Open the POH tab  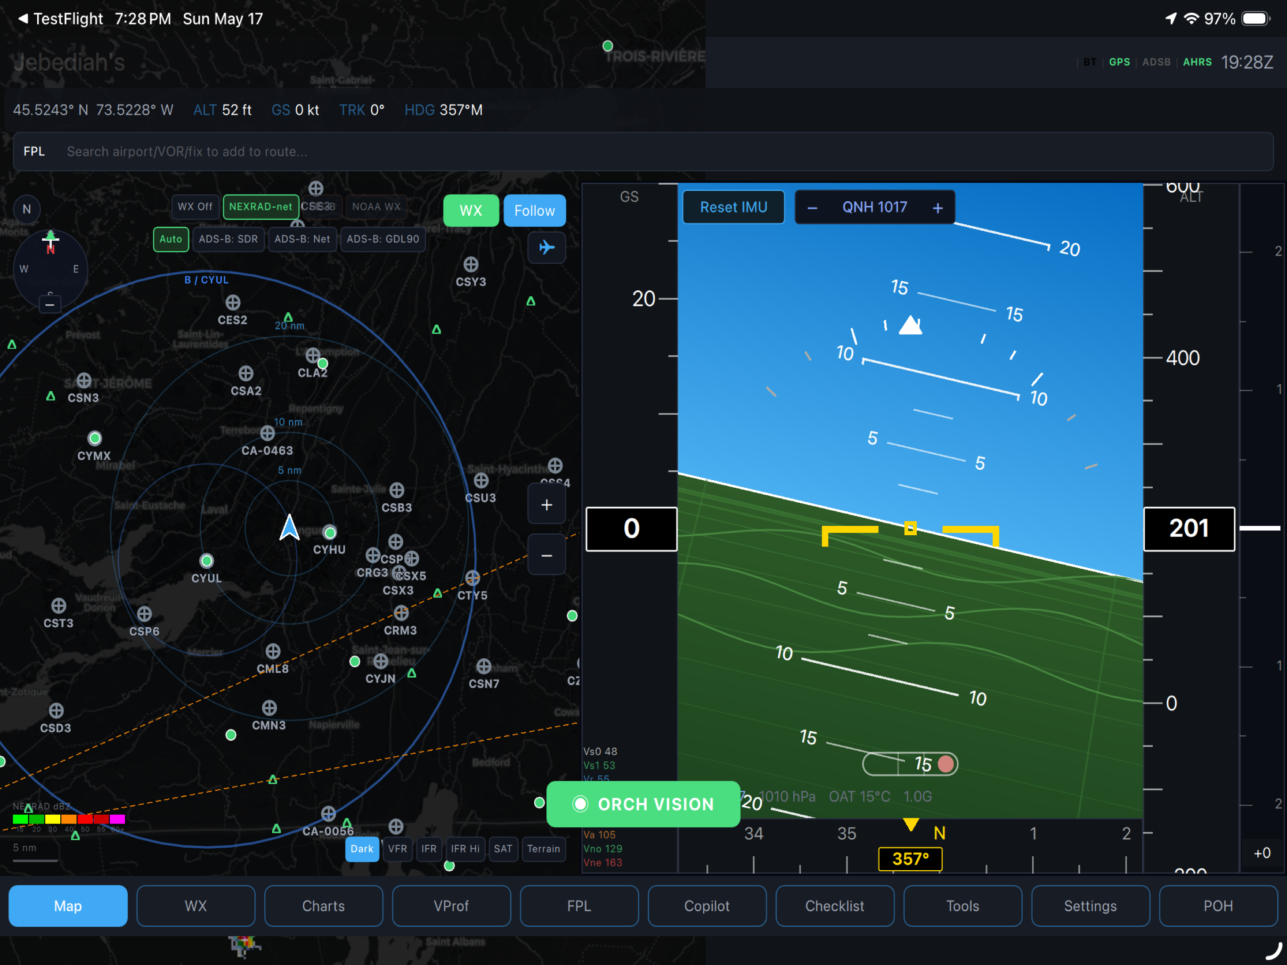click(1218, 906)
